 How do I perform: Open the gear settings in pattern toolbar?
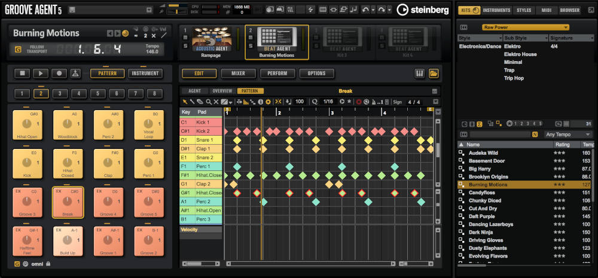268,102
